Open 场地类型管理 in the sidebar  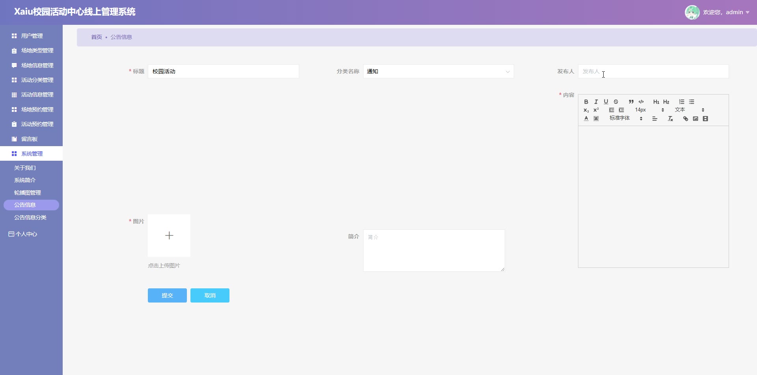(x=31, y=50)
